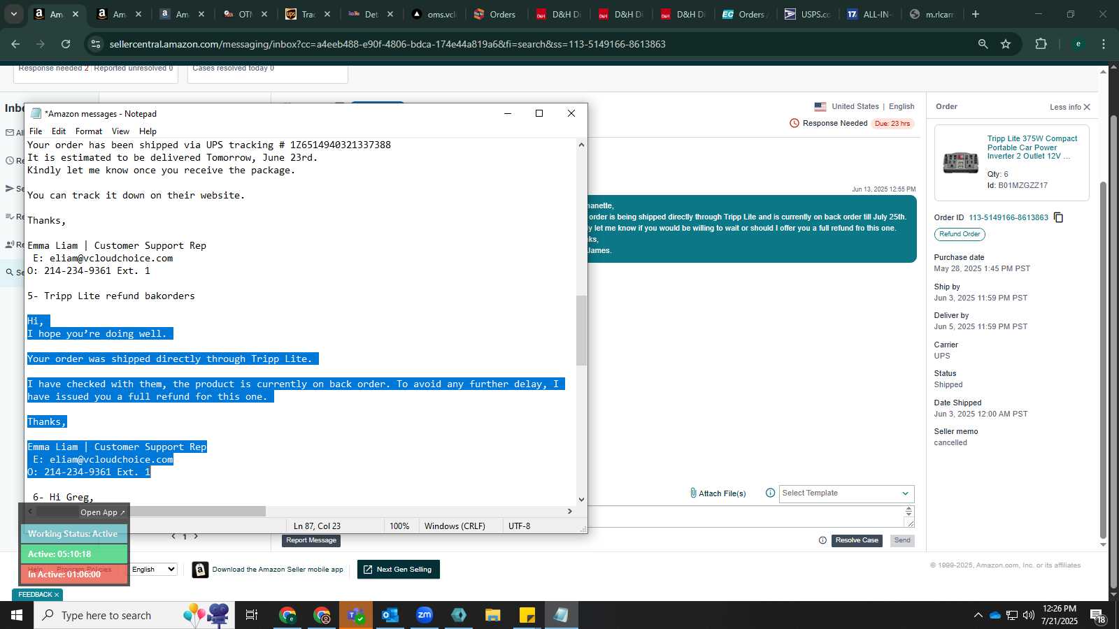Image resolution: width=1119 pixels, height=629 pixels.
Task: Open Windows Start menu
Action: 17,615
